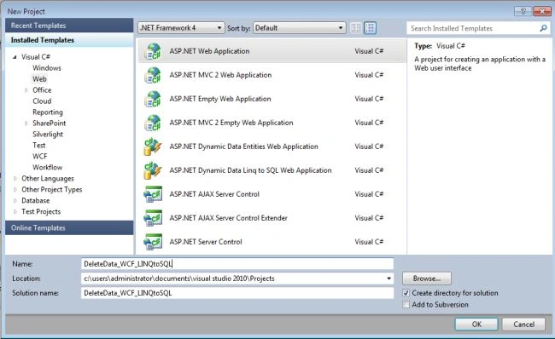
Task: Close the New Project dialog
Action: (x=541, y=11)
